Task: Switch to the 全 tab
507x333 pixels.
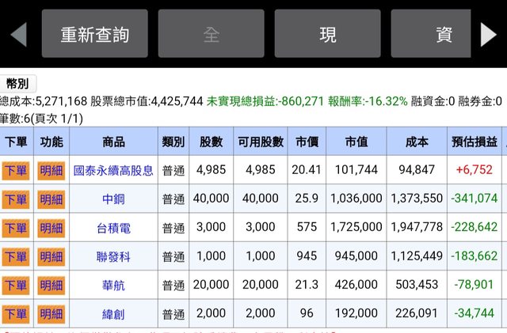Action: (211, 34)
